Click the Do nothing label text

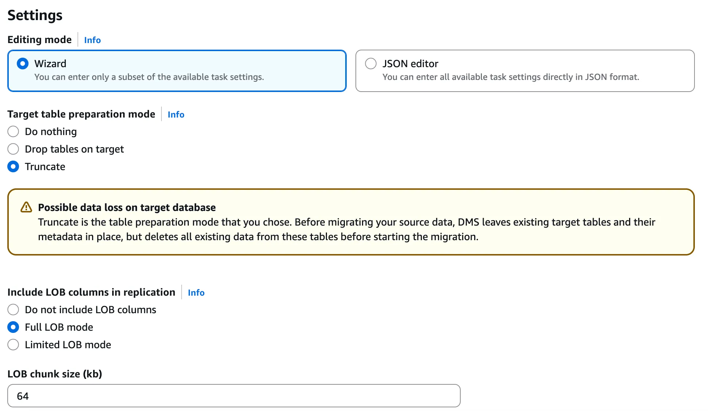(x=51, y=131)
